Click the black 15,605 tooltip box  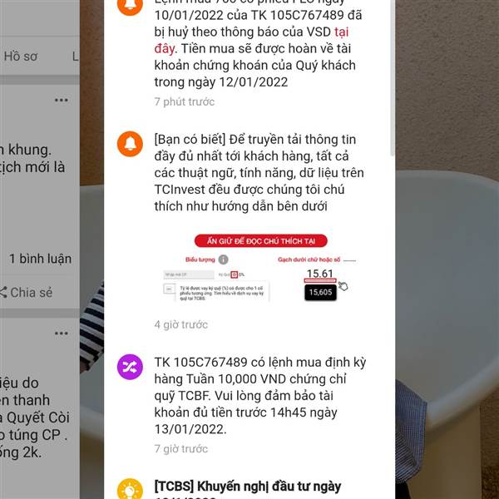point(320,293)
